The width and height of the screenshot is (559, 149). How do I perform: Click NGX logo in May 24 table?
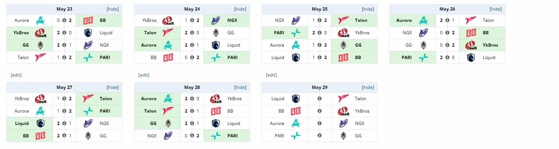(216, 20)
